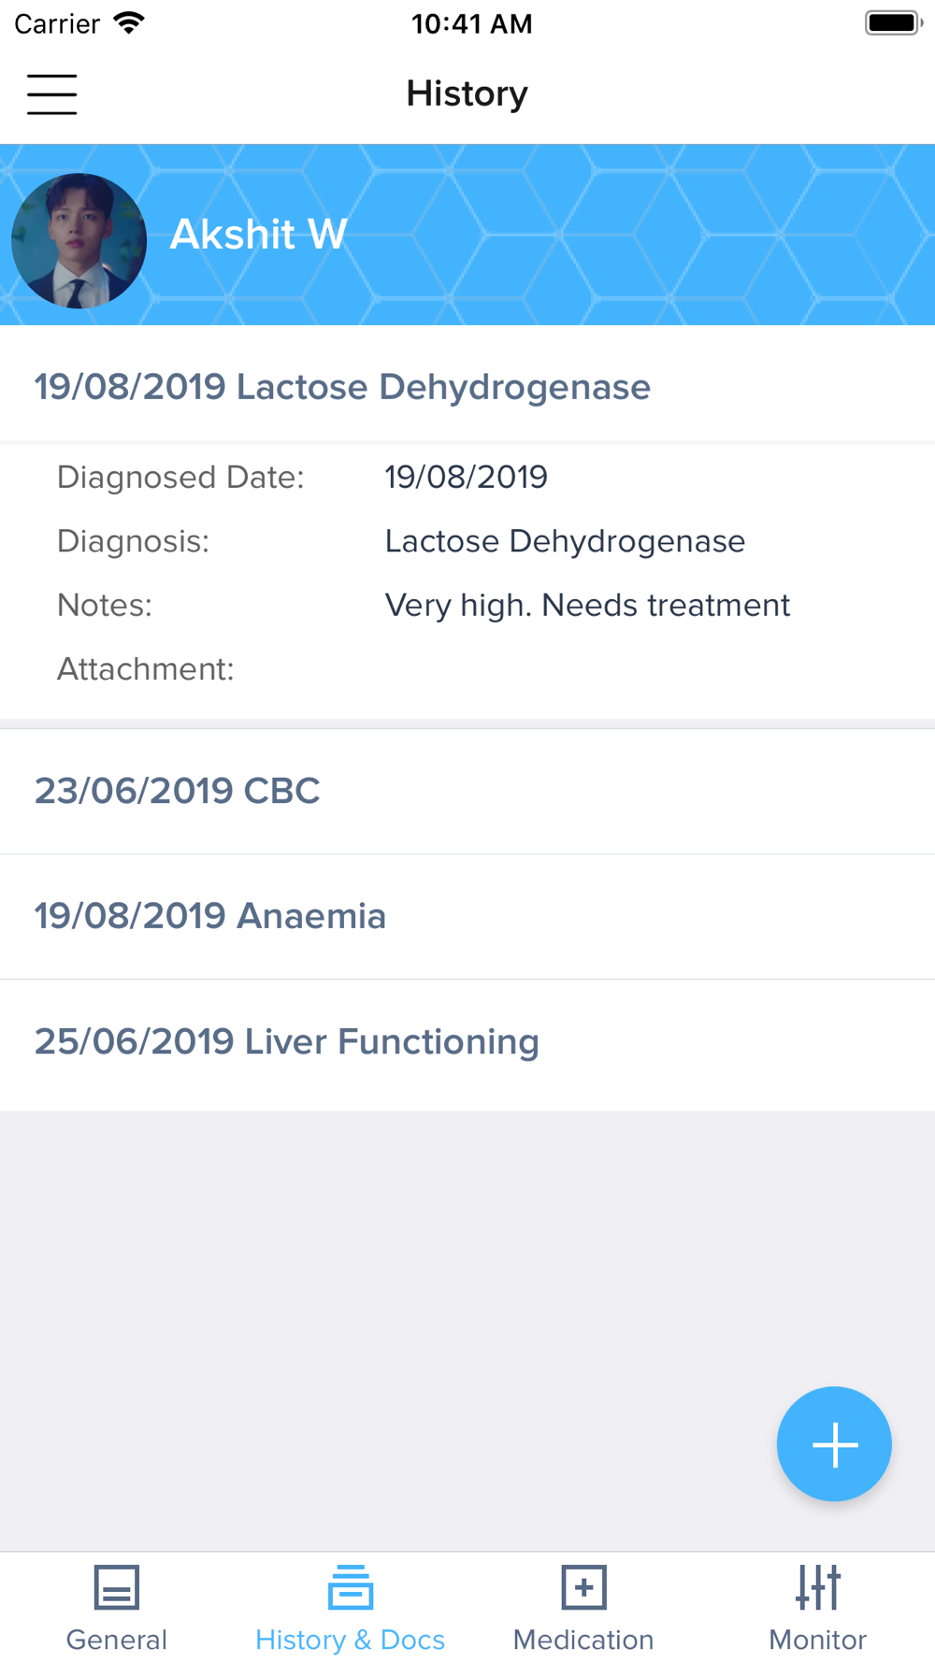Screen dimensions: 935x1662
Task: Tap the Attachment field row
Action: [146, 669]
